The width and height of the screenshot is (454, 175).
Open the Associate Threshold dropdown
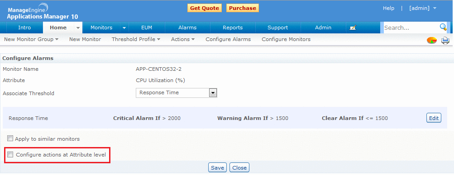(x=177, y=93)
